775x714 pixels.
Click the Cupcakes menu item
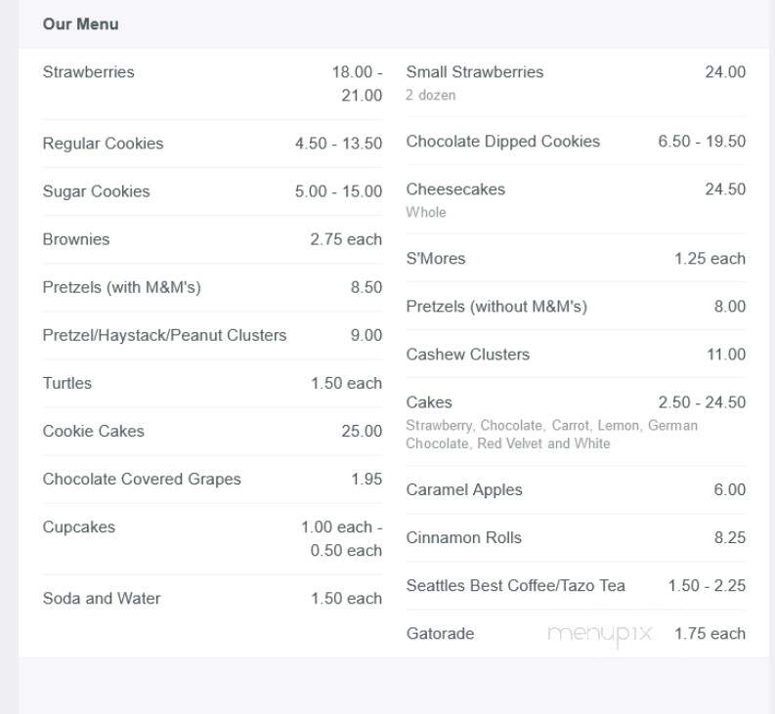[x=78, y=527]
